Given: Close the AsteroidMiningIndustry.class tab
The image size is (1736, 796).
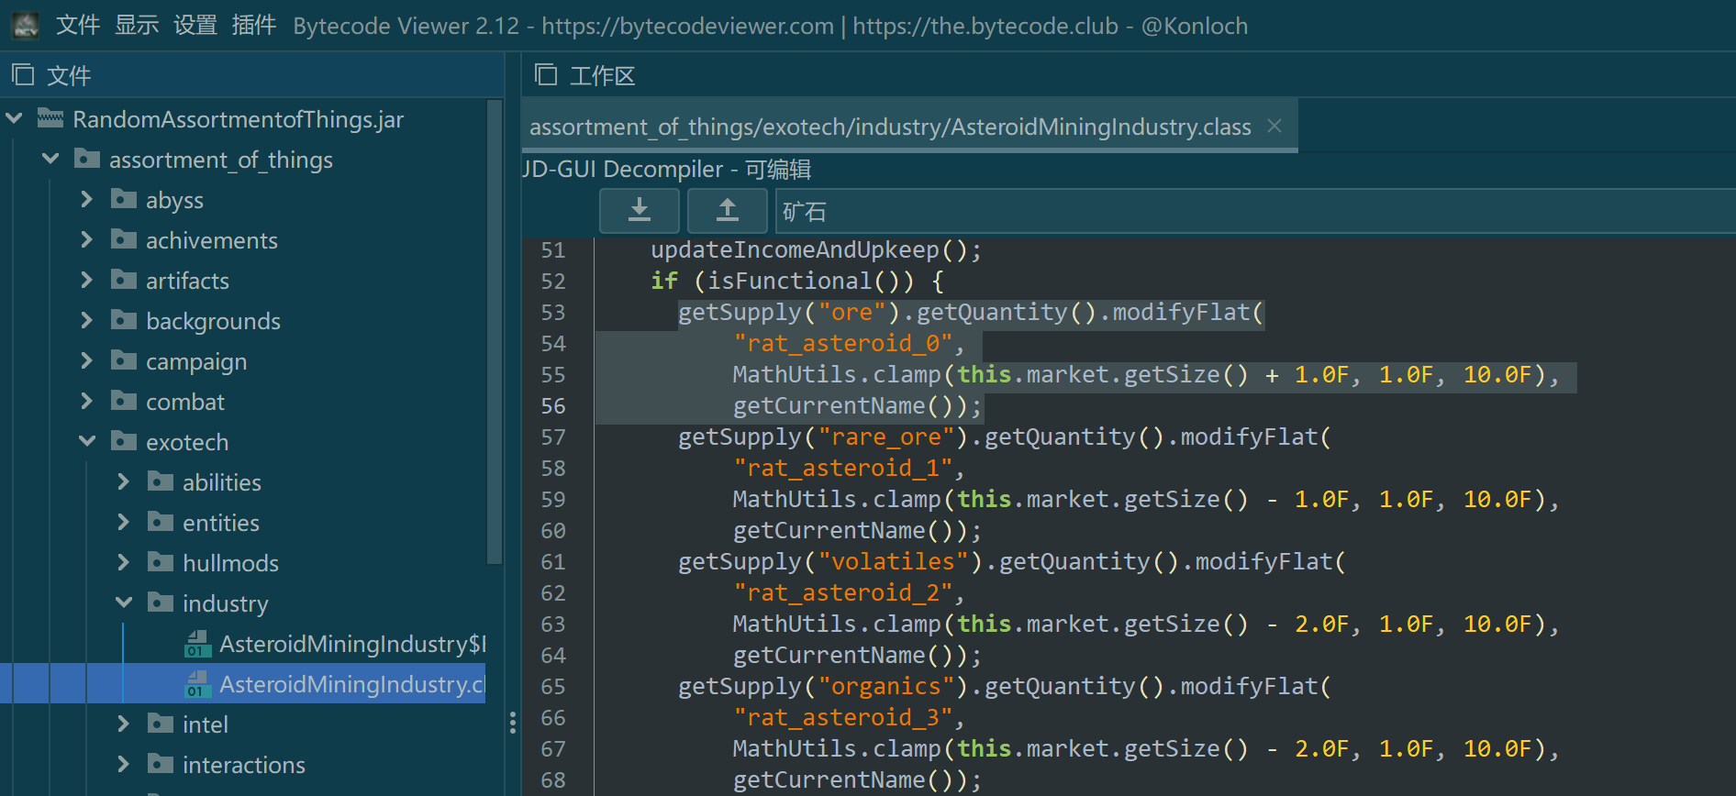Looking at the screenshot, I should click(x=1274, y=126).
